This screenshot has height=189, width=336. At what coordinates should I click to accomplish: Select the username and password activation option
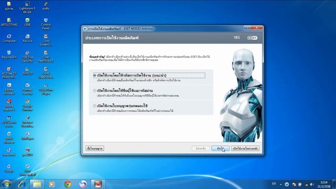point(94,91)
